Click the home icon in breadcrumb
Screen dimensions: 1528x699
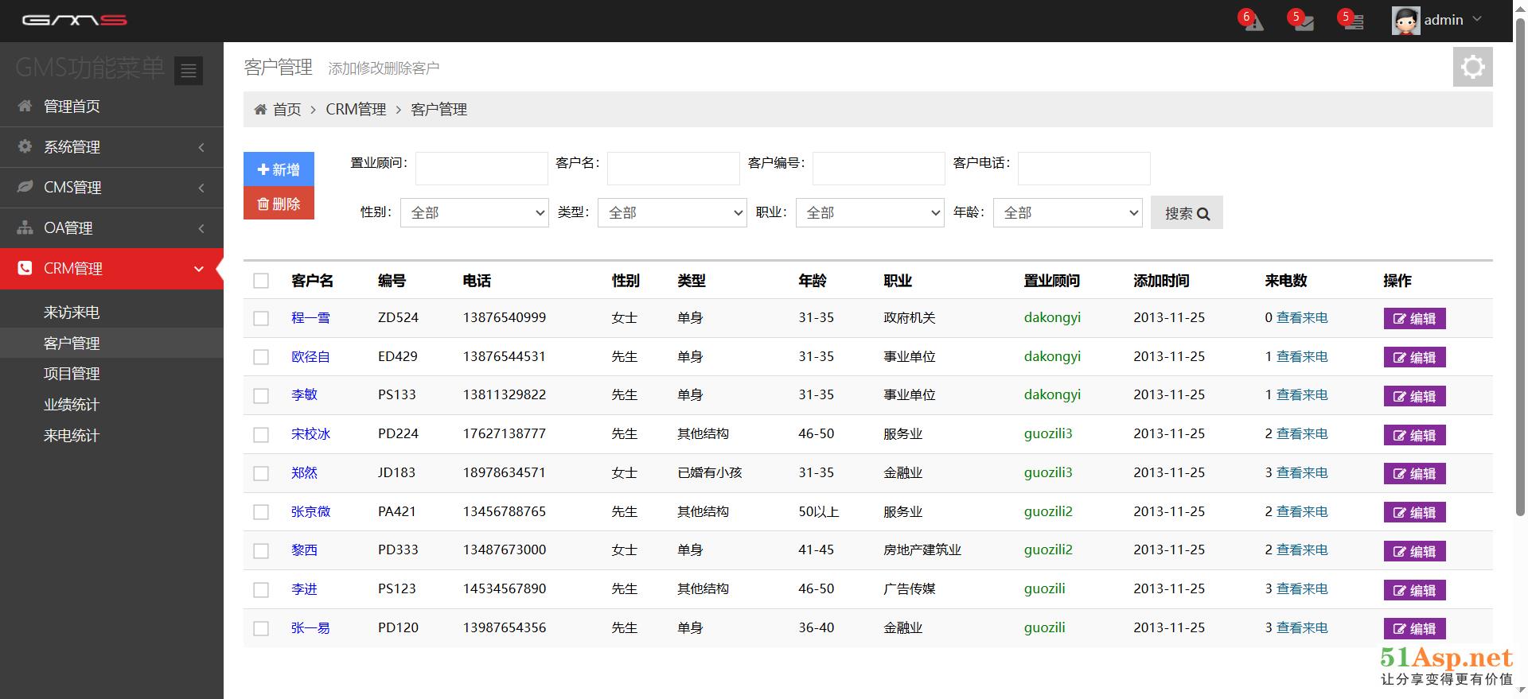coord(260,109)
